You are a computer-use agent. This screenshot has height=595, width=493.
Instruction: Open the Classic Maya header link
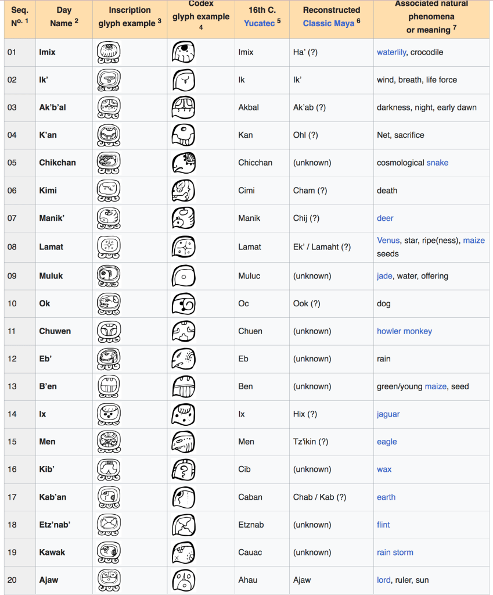[328, 23]
